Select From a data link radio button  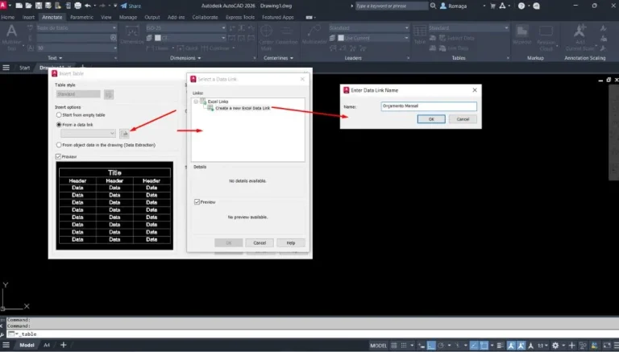pyautogui.click(x=59, y=124)
